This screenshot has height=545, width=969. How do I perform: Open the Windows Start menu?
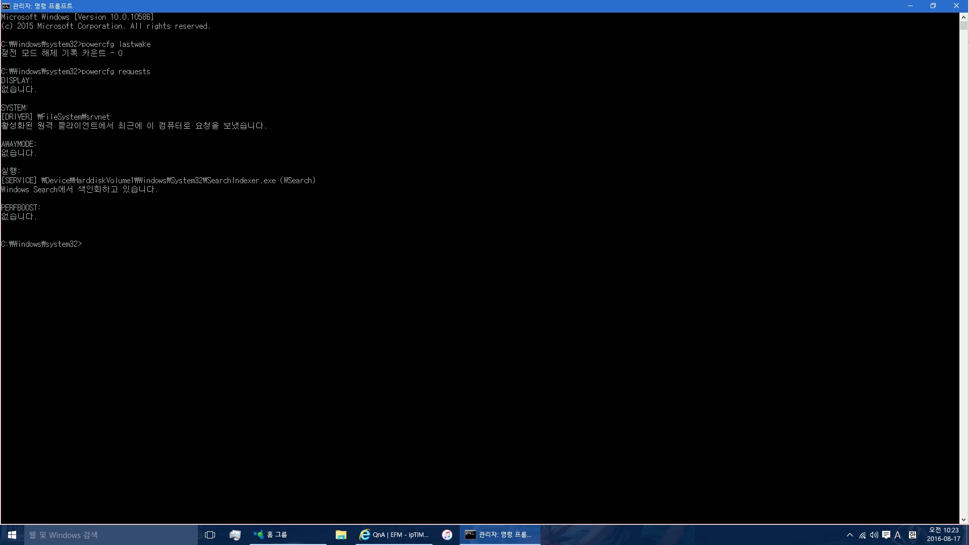(12, 535)
